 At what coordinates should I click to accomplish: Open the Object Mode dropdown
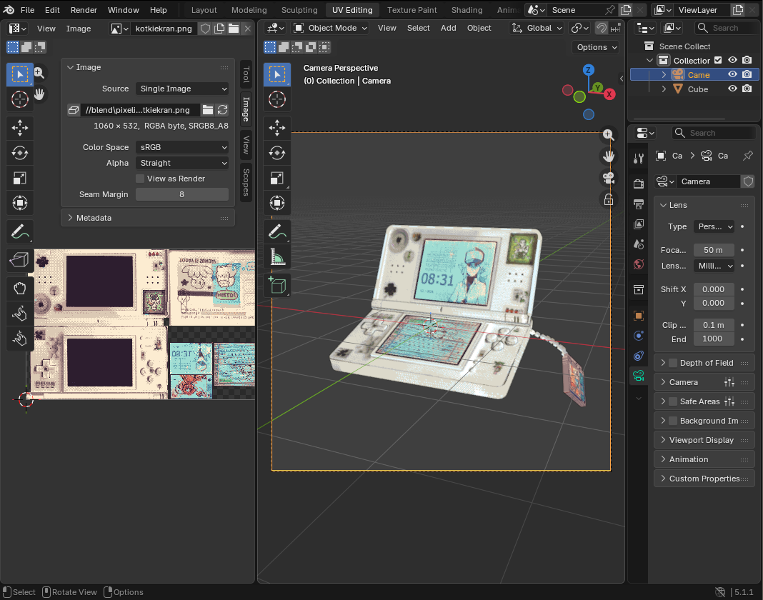tap(330, 29)
